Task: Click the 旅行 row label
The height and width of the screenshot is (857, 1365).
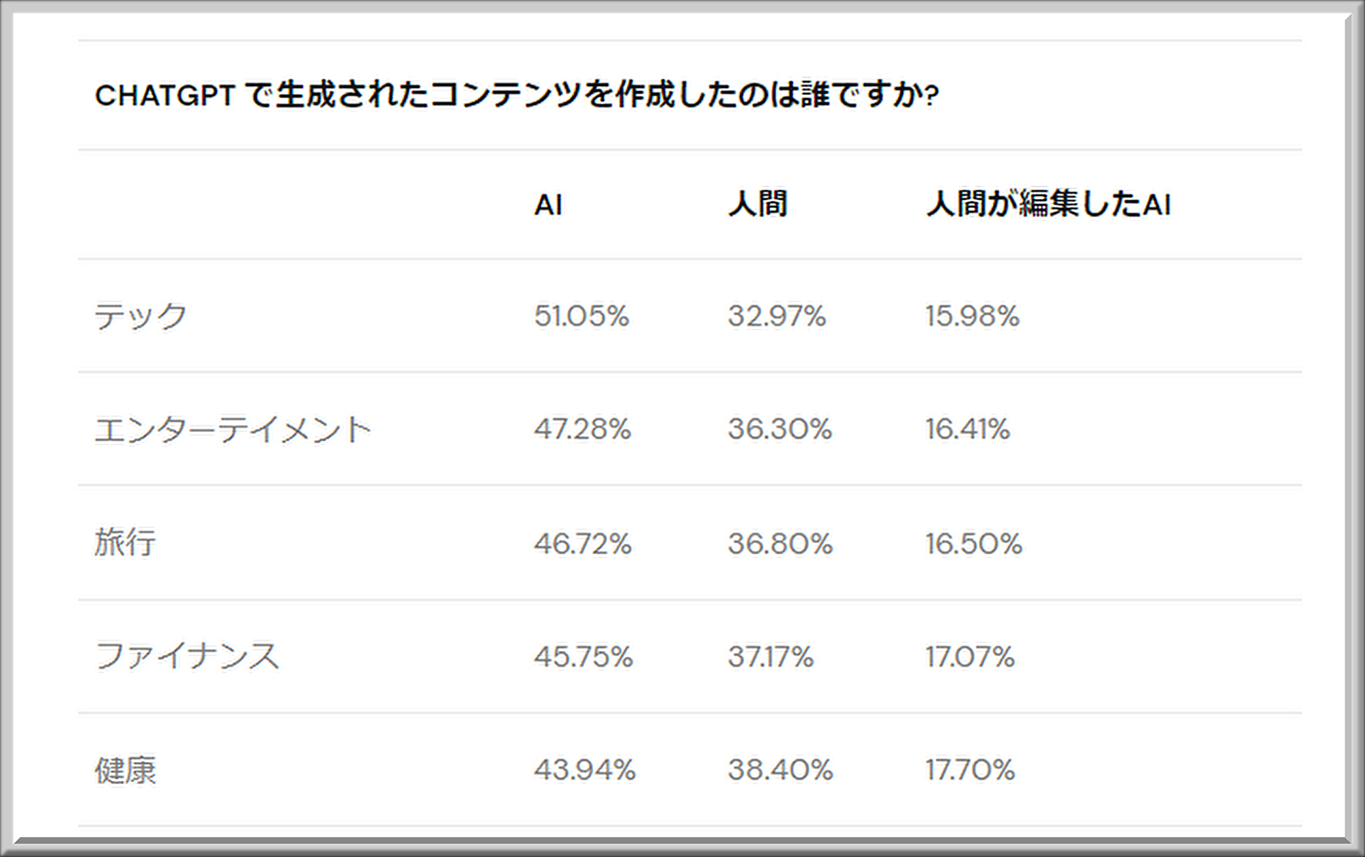Action: [126, 543]
